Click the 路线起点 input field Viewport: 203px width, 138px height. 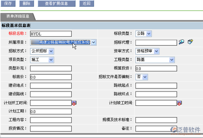coord(156,86)
